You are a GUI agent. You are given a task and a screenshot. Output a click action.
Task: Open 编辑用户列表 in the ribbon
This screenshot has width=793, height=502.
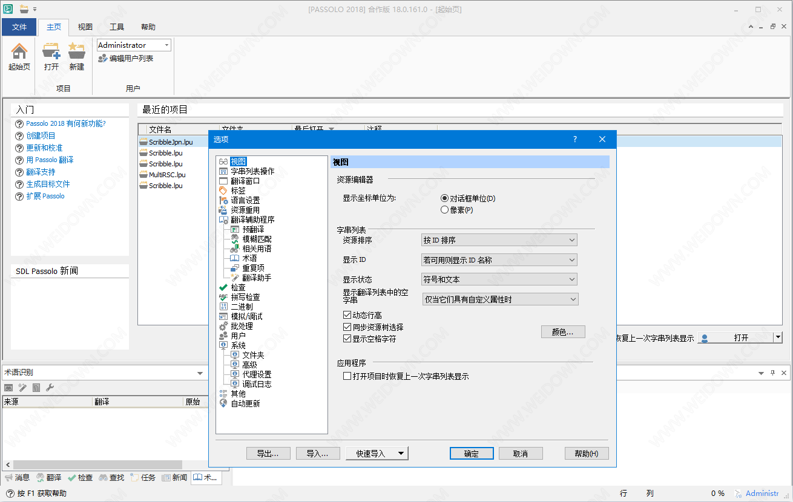pos(125,59)
